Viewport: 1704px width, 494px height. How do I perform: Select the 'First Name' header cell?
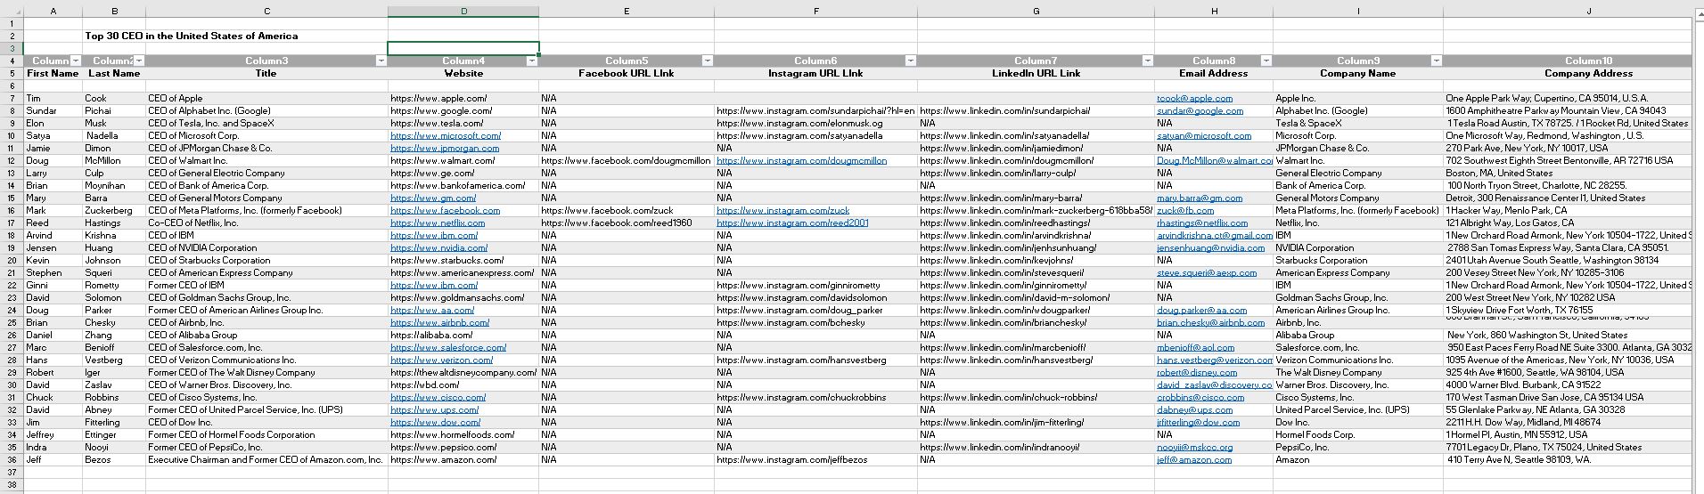click(53, 73)
